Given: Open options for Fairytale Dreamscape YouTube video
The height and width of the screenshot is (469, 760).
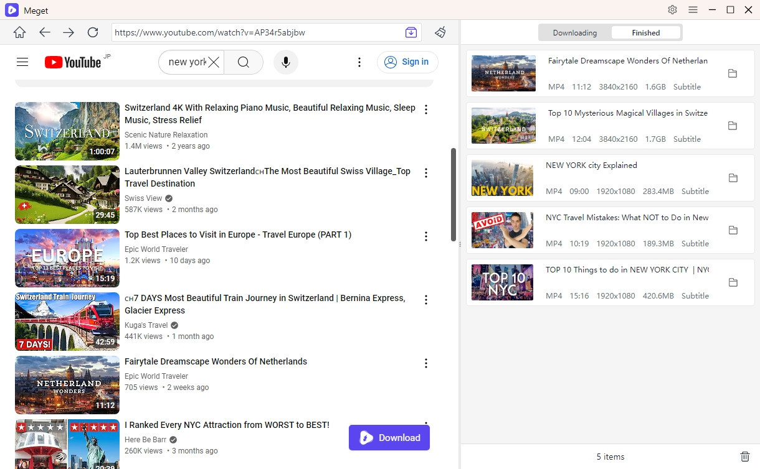Looking at the screenshot, I should [426, 363].
